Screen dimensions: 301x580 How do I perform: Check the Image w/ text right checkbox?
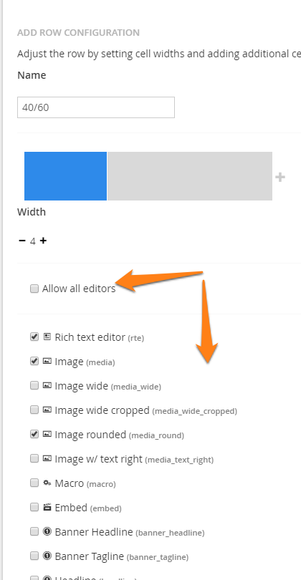click(x=34, y=458)
